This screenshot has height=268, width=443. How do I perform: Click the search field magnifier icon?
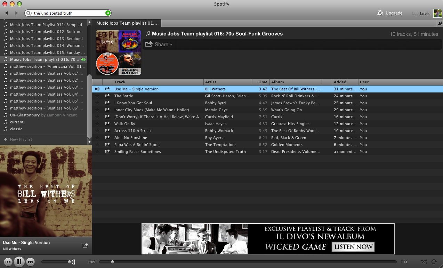(x=29, y=13)
